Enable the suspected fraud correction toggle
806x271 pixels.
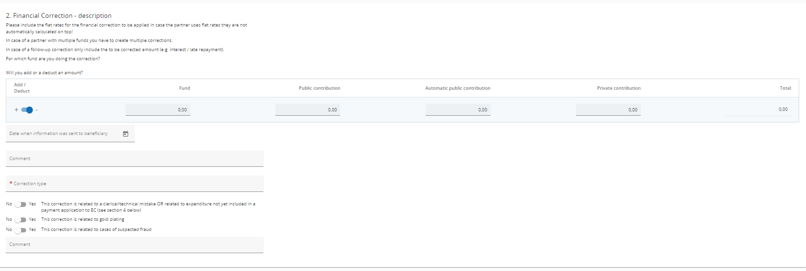pyautogui.click(x=20, y=230)
